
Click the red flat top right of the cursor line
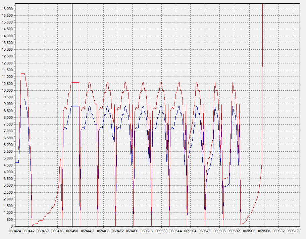76,82
